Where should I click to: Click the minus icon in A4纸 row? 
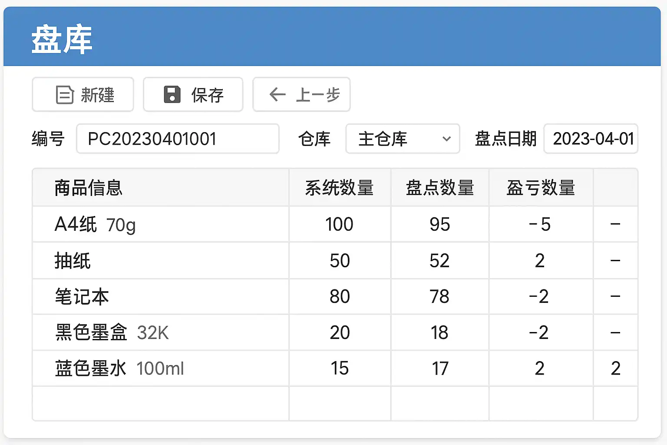click(x=615, y=224)
